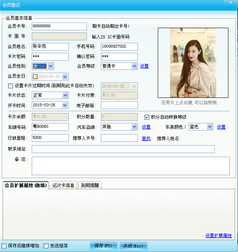Click the 推荐人卡号 input field
The image size is (238, 252).
(119, 138)
